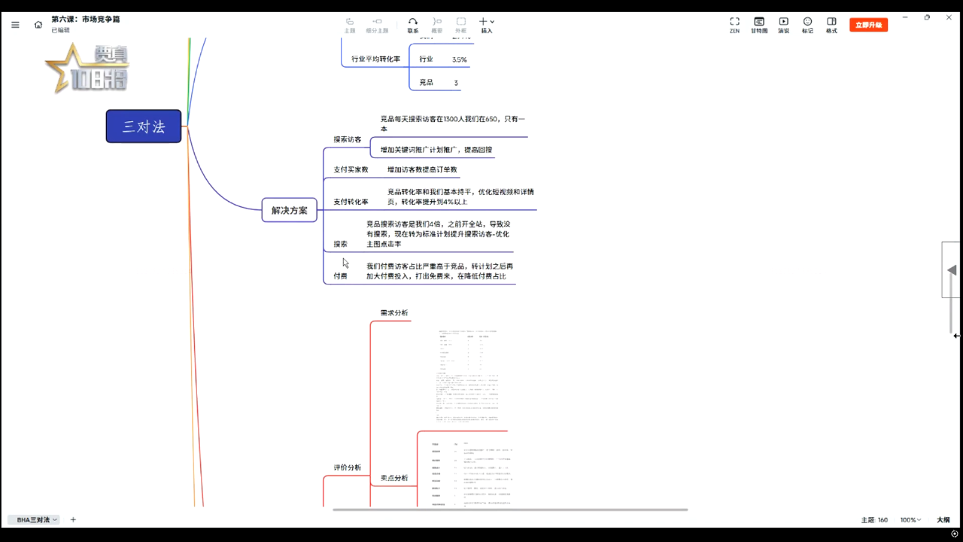Add topic using 主题 toolbar icon
This screenshot has width=963, height=542.
pyautogui.click(x=350, y=25)
